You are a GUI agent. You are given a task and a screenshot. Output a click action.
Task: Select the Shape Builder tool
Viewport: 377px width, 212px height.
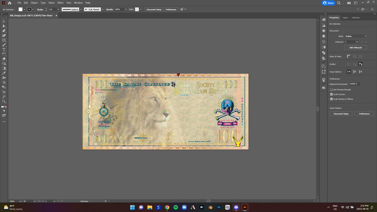[x=4, y=63]
